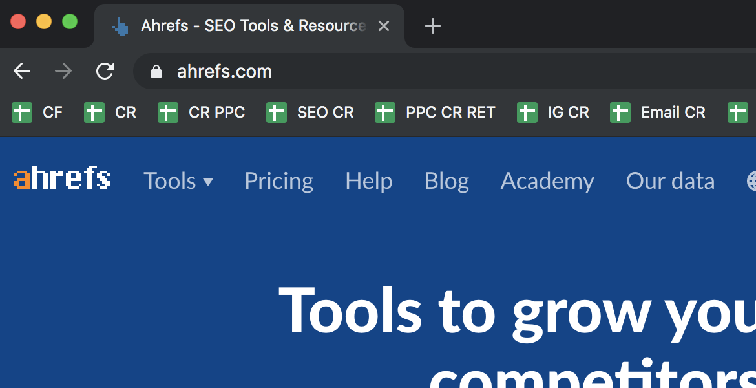The width and height of the screenshot is (756, 388).
Task: Click the IG CR bookmark
Action: point(553,113)
